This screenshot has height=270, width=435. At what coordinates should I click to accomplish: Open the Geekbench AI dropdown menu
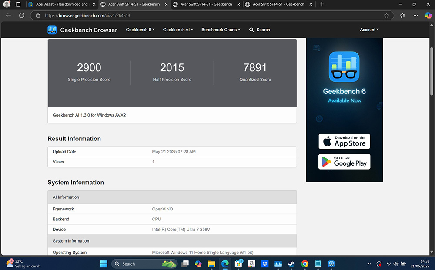point(178,30)
